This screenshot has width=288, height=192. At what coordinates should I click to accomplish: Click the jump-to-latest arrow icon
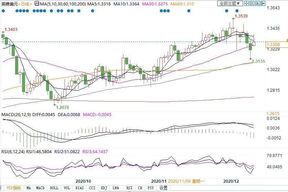pyautogui.click(x=263, y=3)
